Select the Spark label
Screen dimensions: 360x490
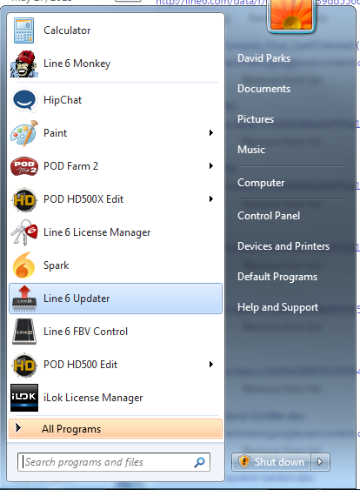click(57, 265)
